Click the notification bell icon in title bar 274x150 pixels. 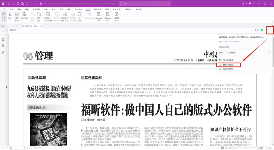click(x=243, y=3)
